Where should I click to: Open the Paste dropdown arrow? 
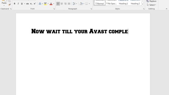4,6
